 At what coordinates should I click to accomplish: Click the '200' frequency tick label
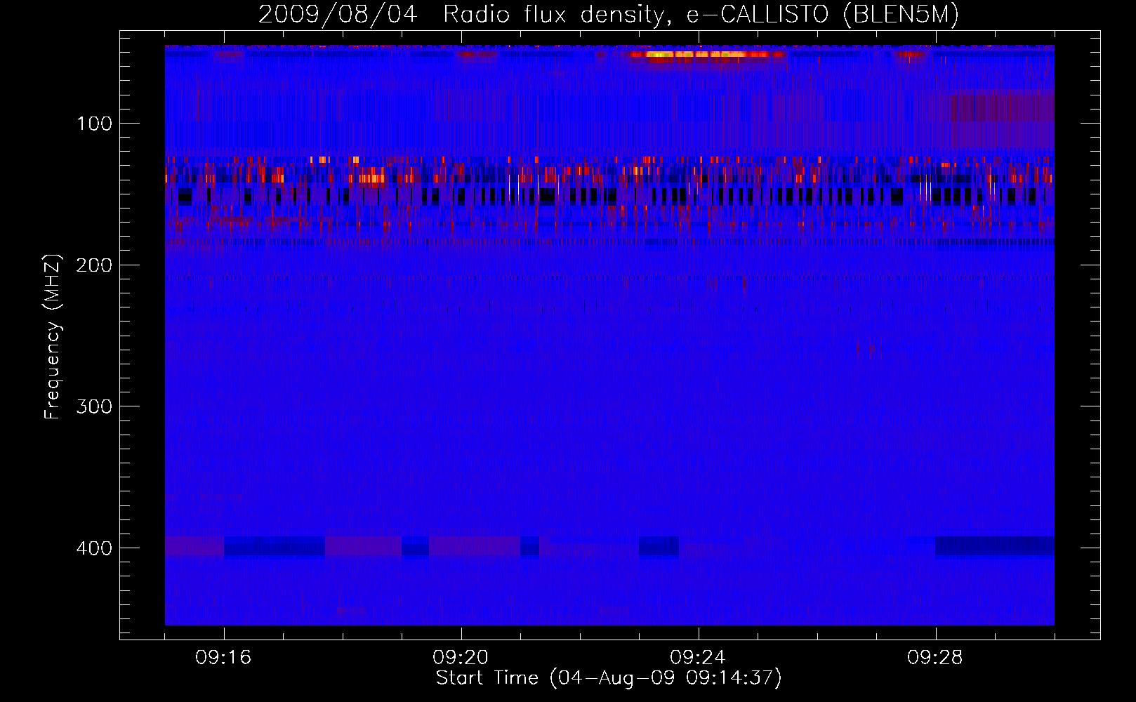94,265
